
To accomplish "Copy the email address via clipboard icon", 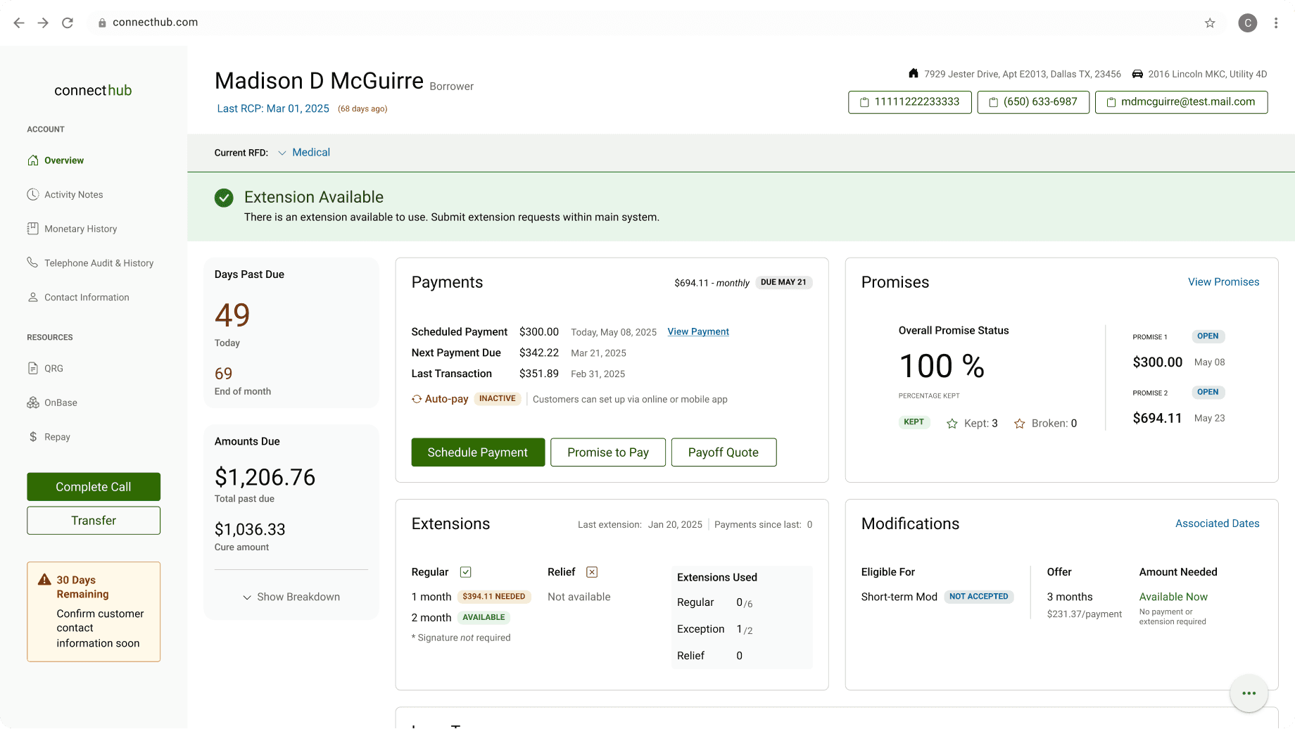I will pyautogui.click(x=1111, y=102).
